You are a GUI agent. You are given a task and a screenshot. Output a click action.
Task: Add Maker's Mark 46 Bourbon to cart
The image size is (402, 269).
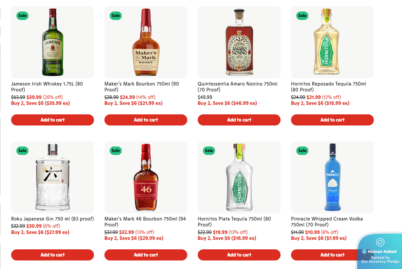(146, 255)
